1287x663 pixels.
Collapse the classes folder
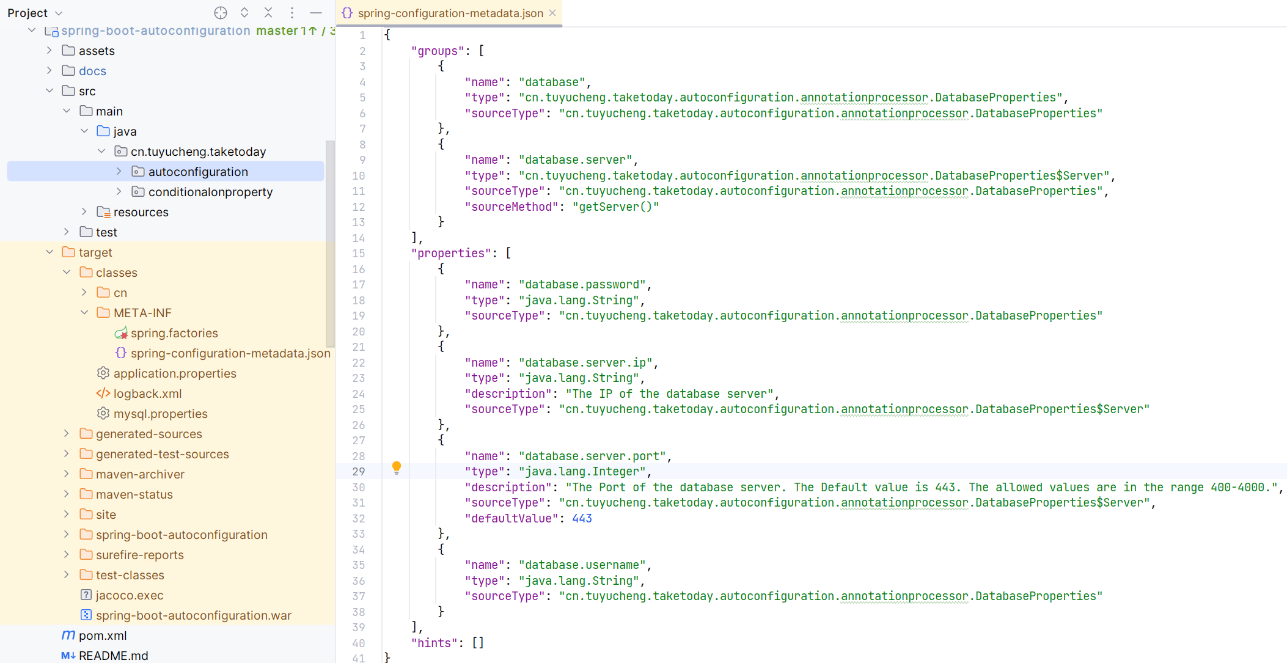[x=67, y=273]
